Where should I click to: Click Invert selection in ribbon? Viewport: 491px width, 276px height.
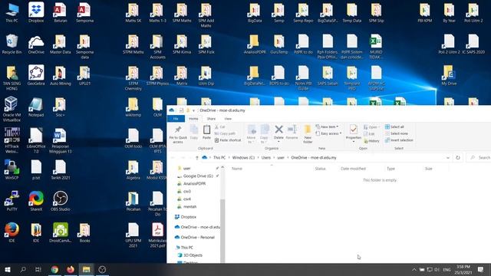[399, 140]
